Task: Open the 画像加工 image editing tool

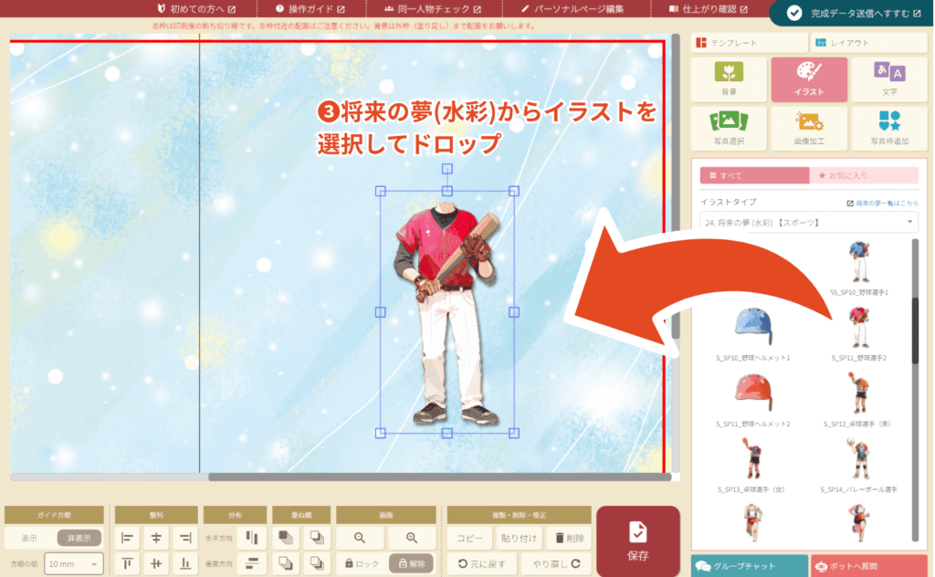Action: pyautogui.click(x=809, y=129)
